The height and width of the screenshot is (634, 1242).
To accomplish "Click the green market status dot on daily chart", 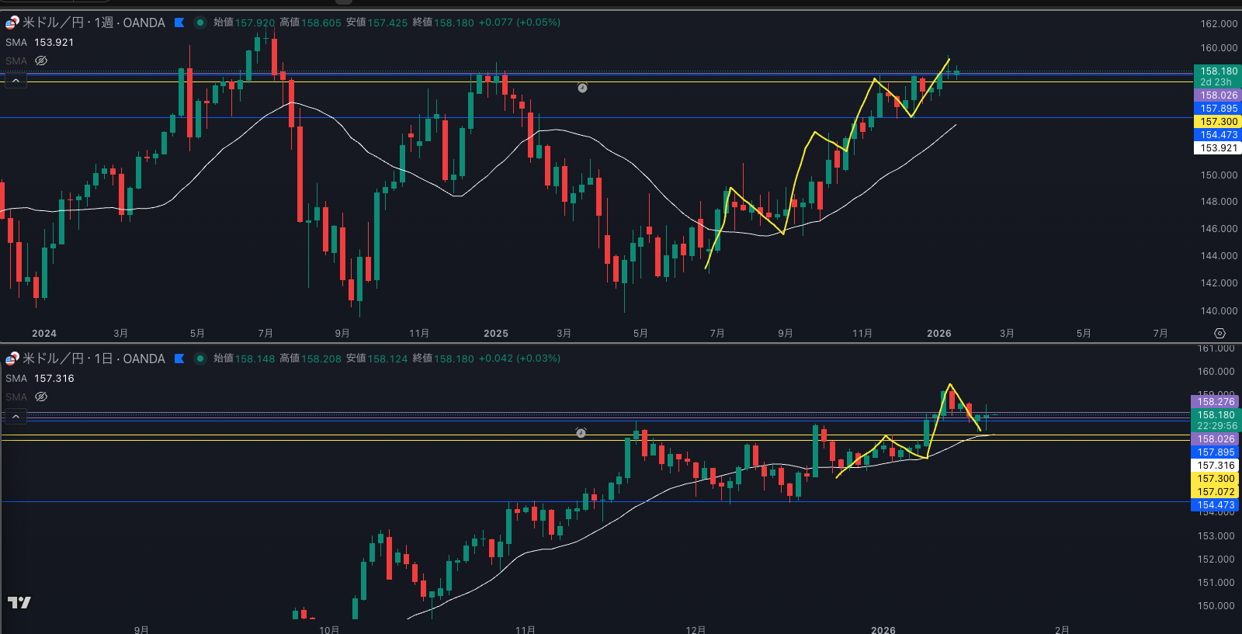I will (199, 359).
